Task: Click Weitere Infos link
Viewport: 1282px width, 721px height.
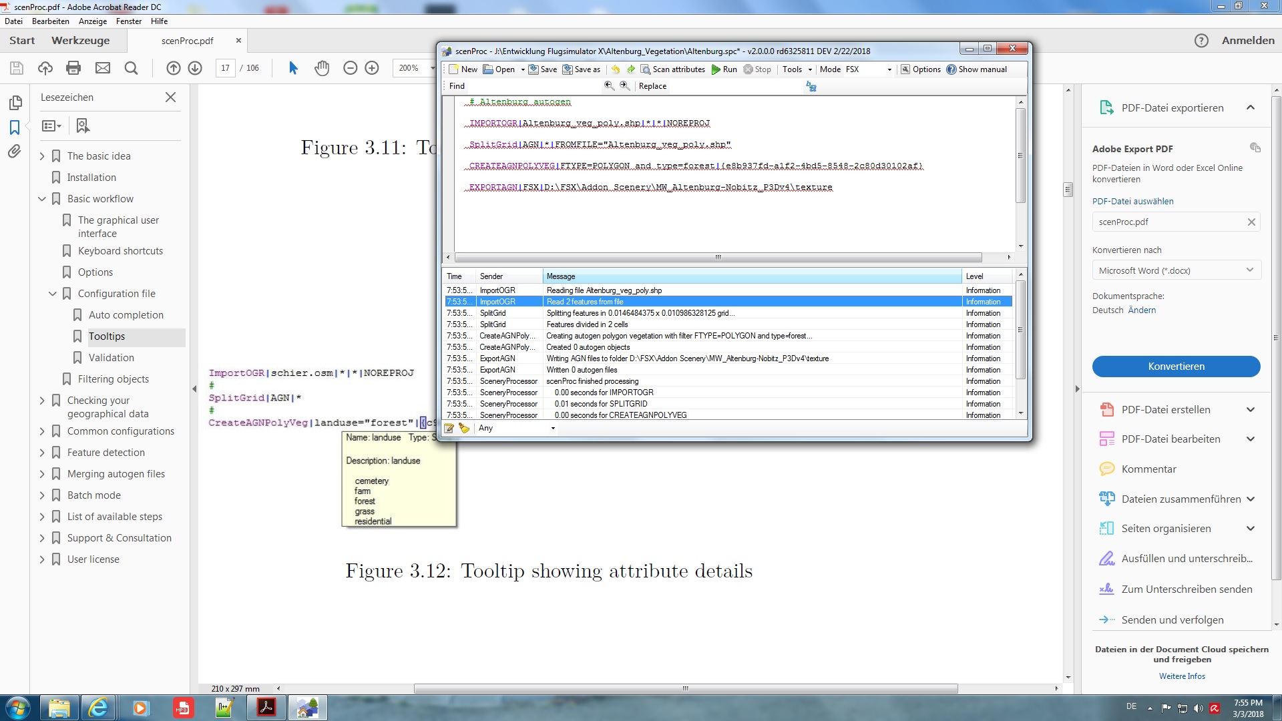Action: (x=1182, y=676)
